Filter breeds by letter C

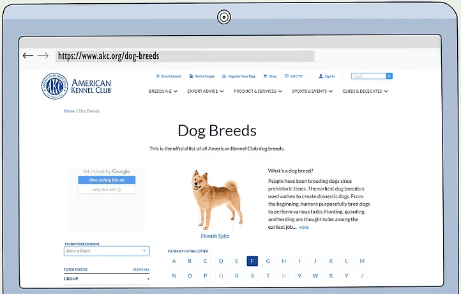point(205,261)
